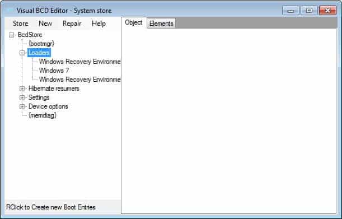
Task: Select first Windows Recovery Environment entry above Windows 7
Action: coord(79,62)
